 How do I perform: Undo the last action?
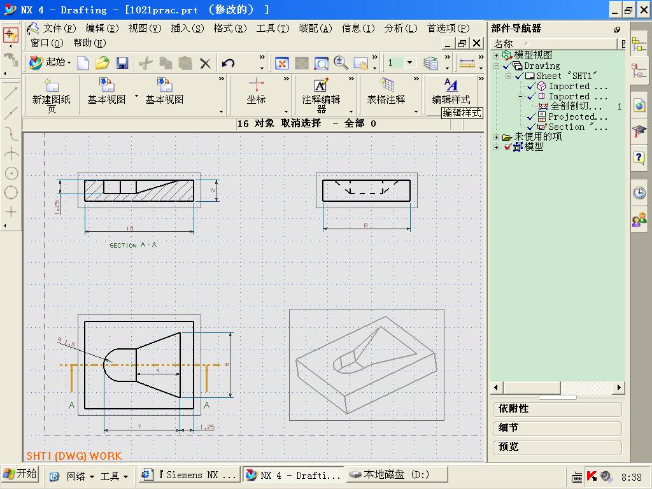coord(228,63)
